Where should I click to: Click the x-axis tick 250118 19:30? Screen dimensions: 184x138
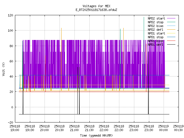tap(30, 128)
